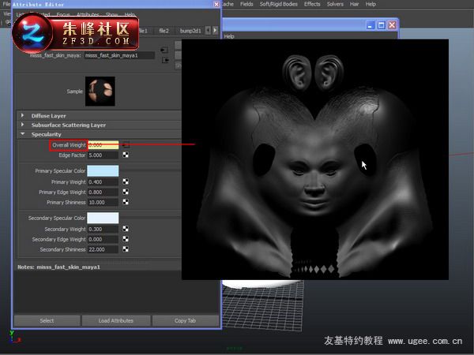Image resolution: width=474 pixels, height=355 pixels.
Task: Open map button for Secondary Edge Weight
Action: pos(126,239)
